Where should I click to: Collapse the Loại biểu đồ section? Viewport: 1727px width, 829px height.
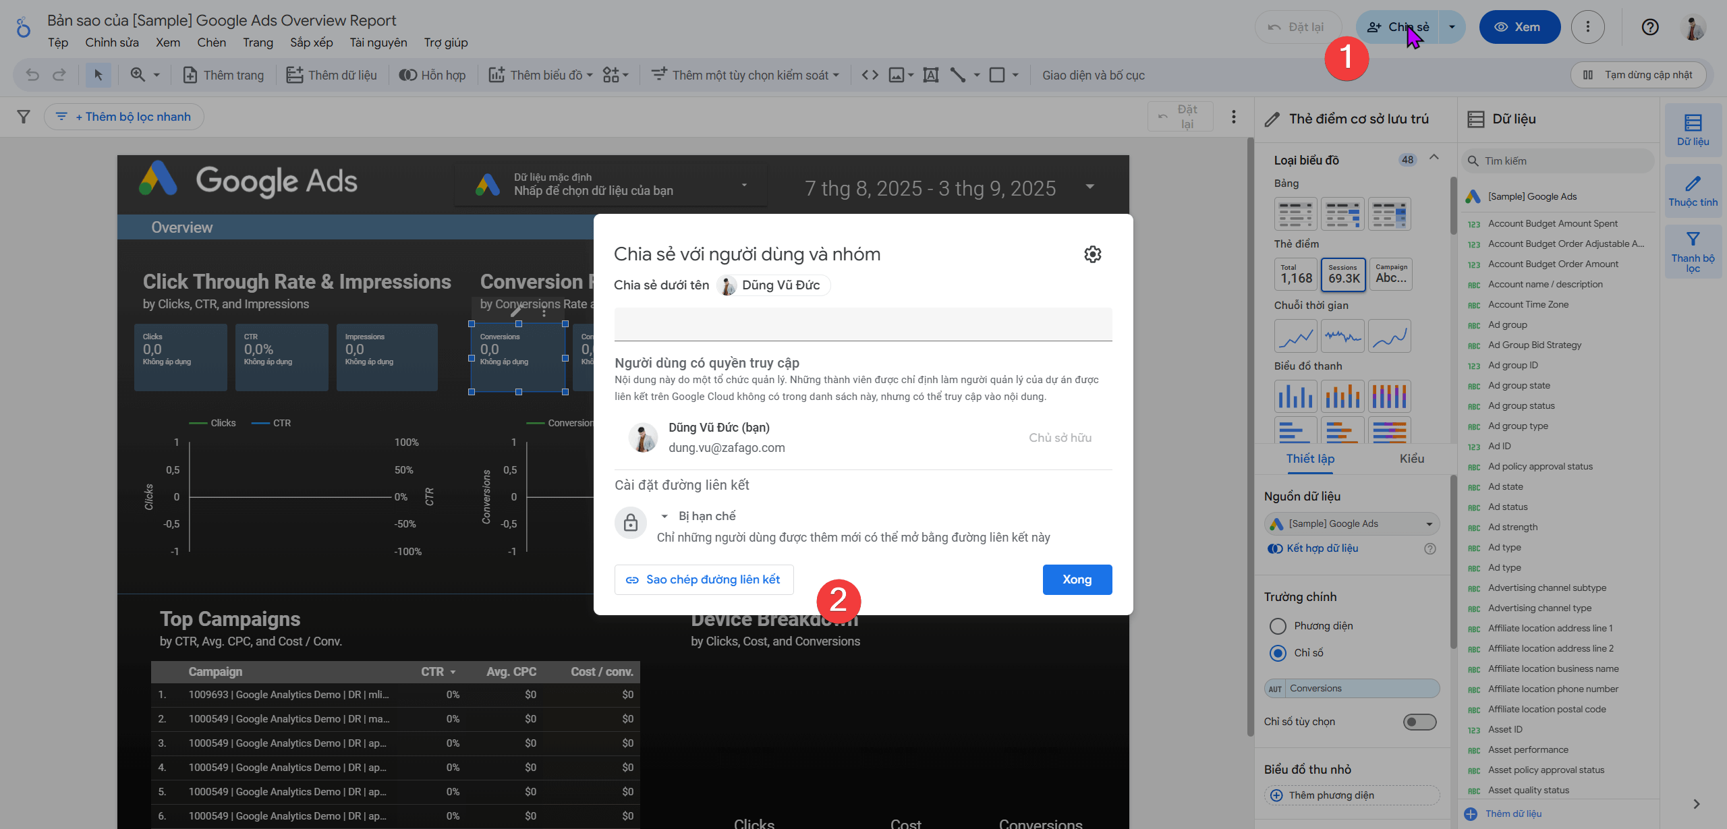1434,159
